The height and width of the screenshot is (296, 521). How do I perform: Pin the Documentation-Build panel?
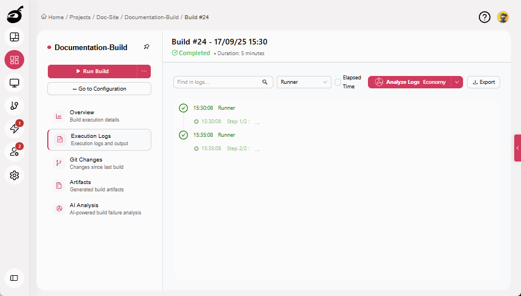[x=146, y=47]
